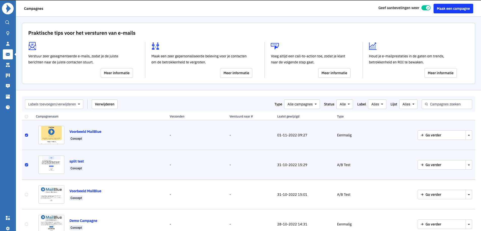Click Meer informatie under personalised experience tip
The image size is (481, 231).
[x=236, y=73]
